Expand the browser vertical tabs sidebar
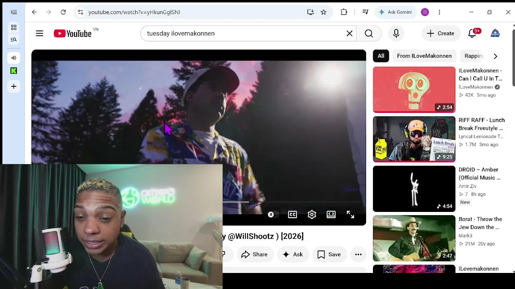The image size is (515, 289). pyautogui.click(x=14, y=12)
